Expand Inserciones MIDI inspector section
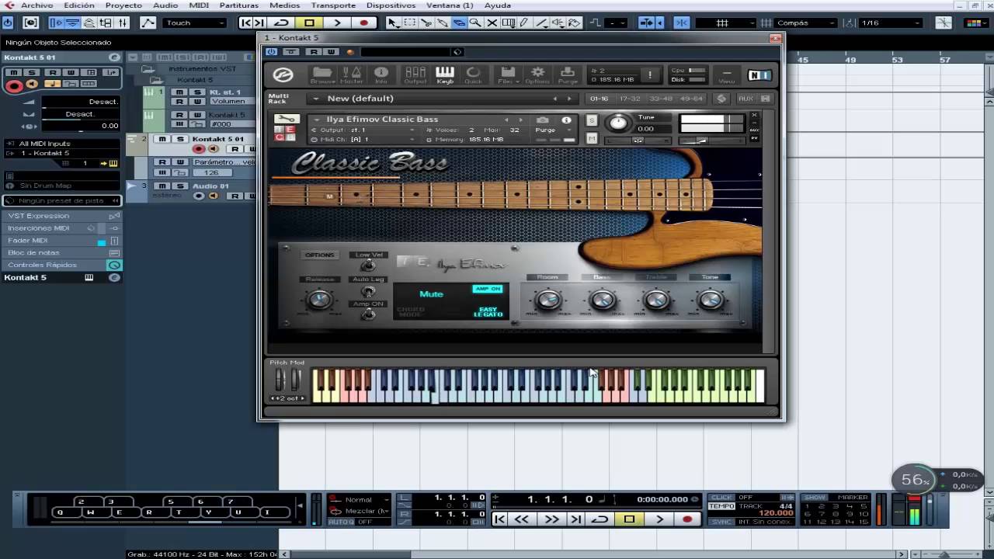994x559 pixels. point(62,228)
